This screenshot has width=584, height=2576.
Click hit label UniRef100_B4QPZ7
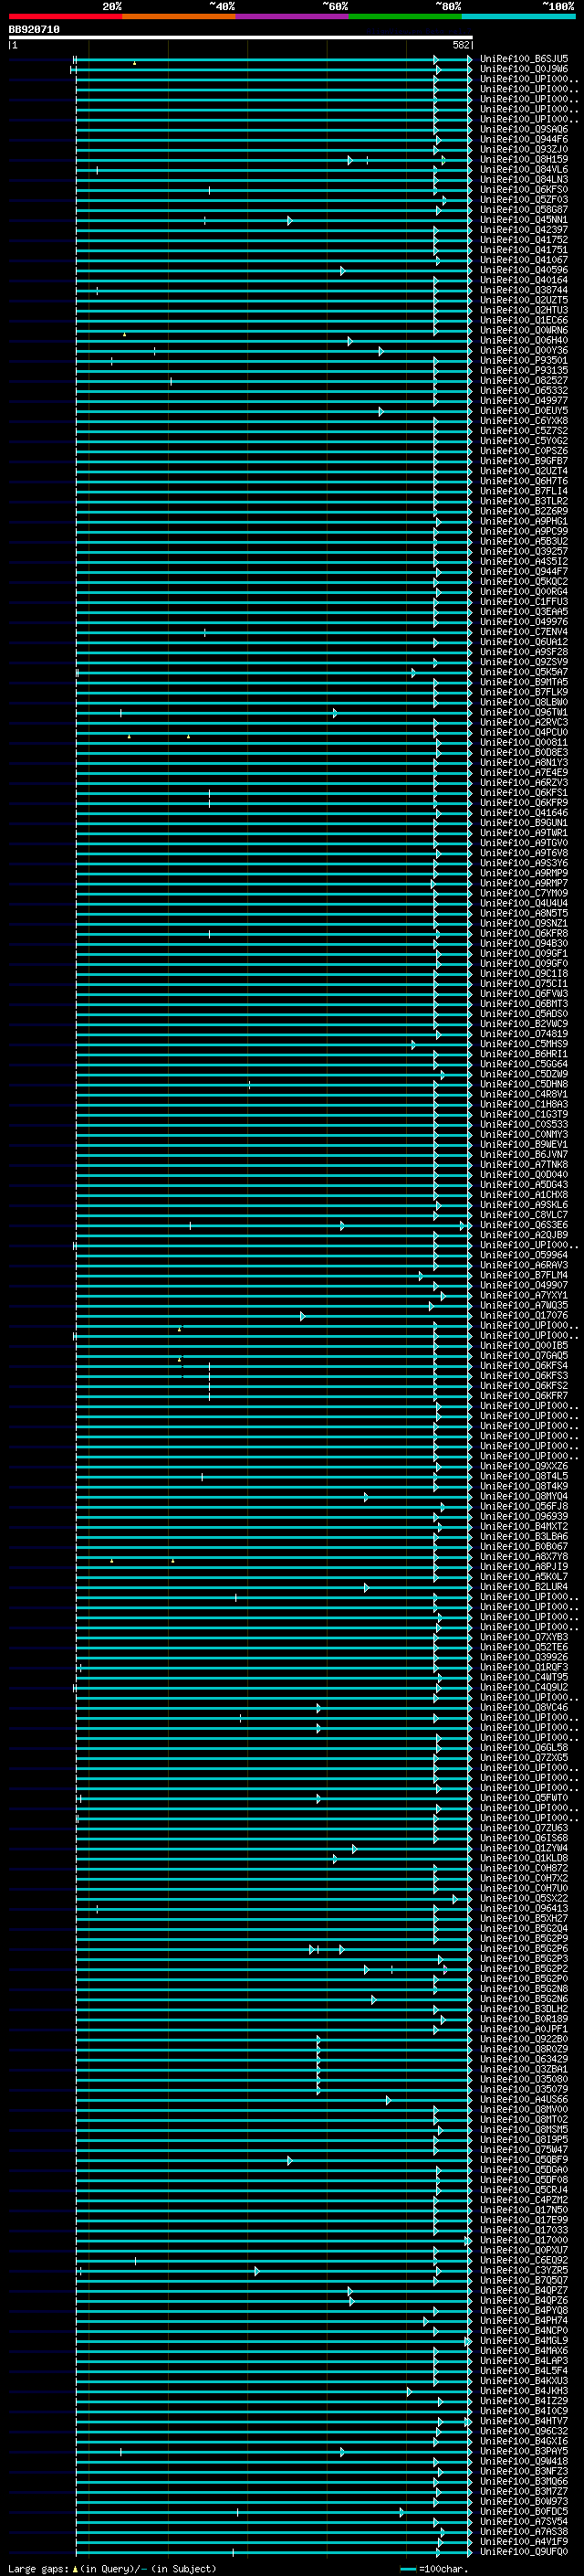coord(524,2290)
